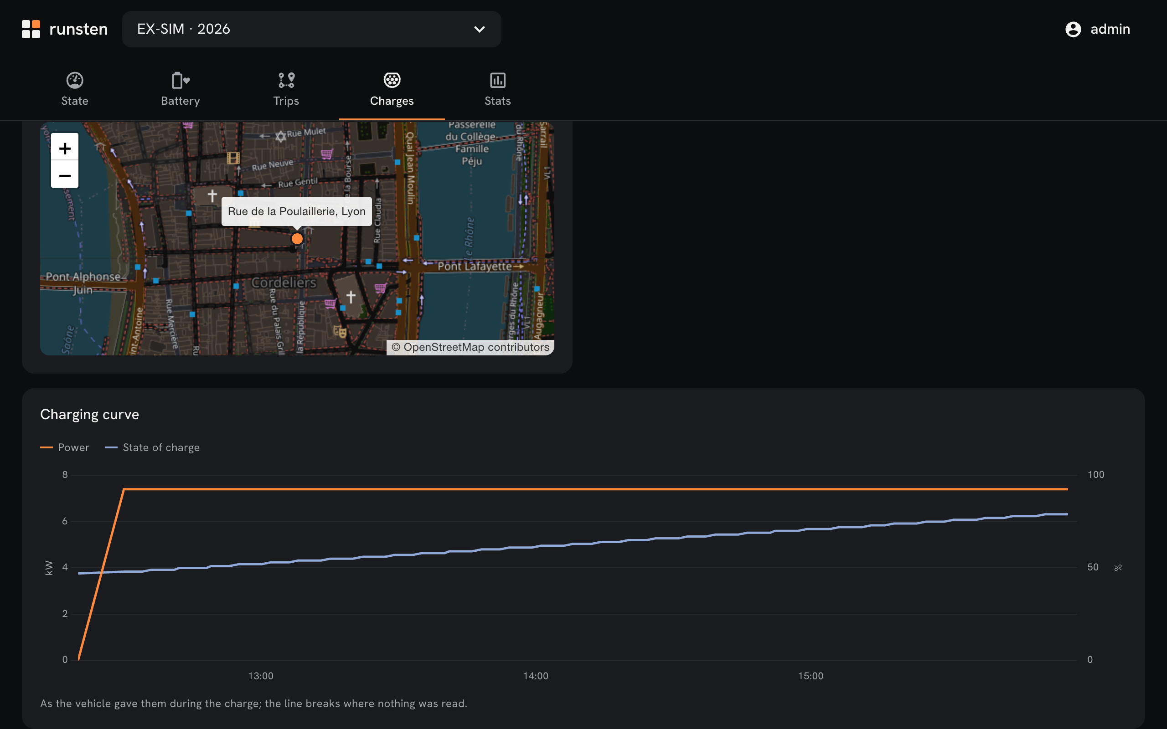Click the Rue de la Poulaillerie tooltip
1167x729 pixels.
point(297,211)
